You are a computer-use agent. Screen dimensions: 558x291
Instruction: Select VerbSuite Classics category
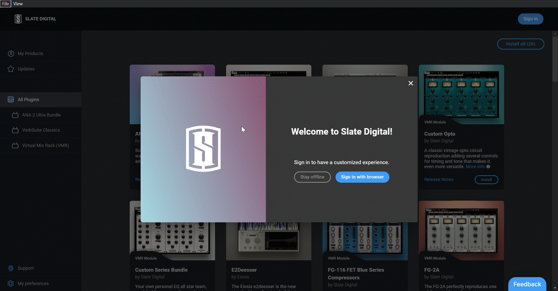click(41, 130)
